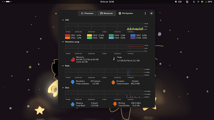
Task: Select the Resources tab
Action: [x=106, y=13]
